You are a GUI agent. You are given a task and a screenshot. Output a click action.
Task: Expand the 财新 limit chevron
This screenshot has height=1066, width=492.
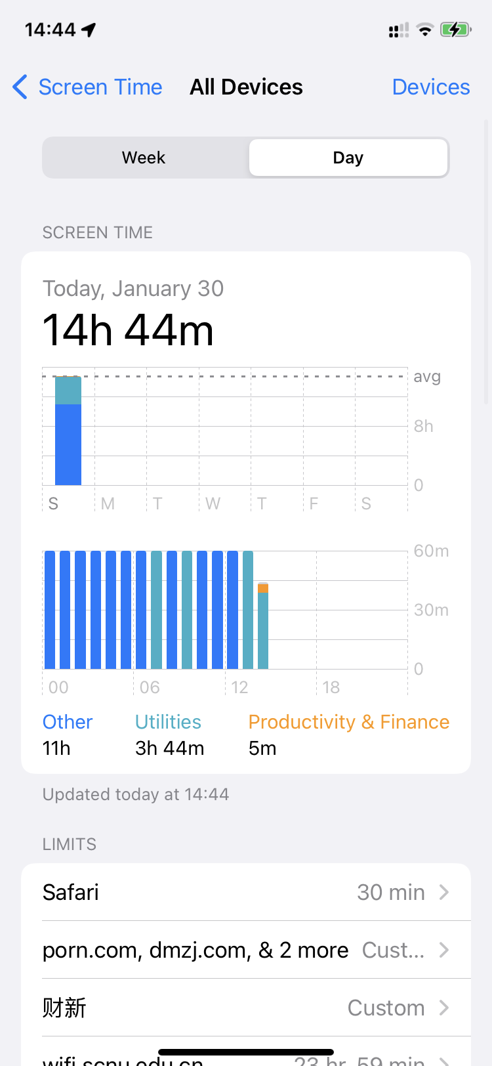click(x=444, y=1008)
